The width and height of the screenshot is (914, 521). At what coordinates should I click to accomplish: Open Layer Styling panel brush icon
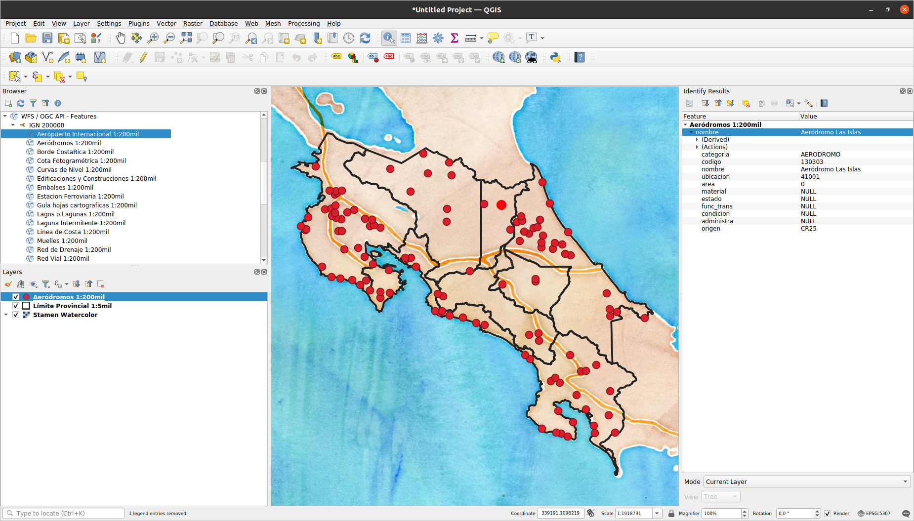click(8, 284)
